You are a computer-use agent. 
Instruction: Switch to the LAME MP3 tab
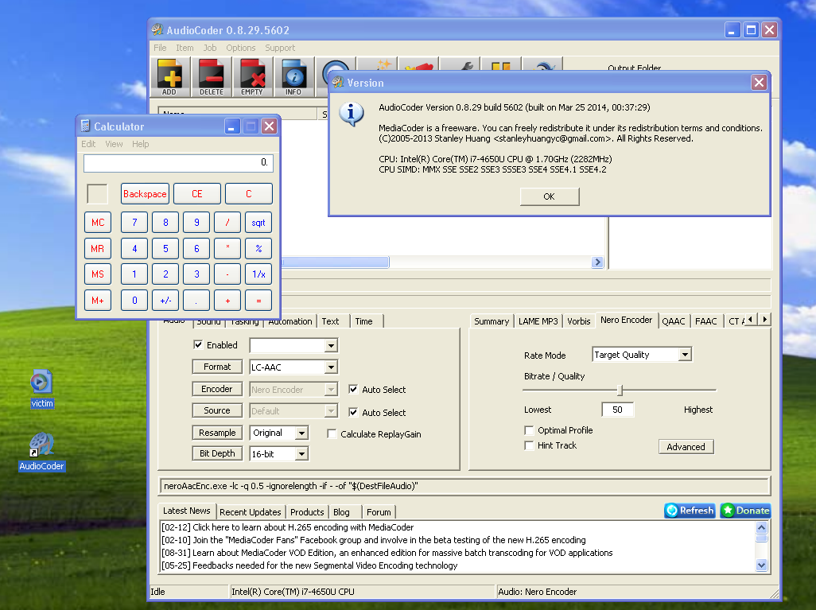(x=538, y=321)
